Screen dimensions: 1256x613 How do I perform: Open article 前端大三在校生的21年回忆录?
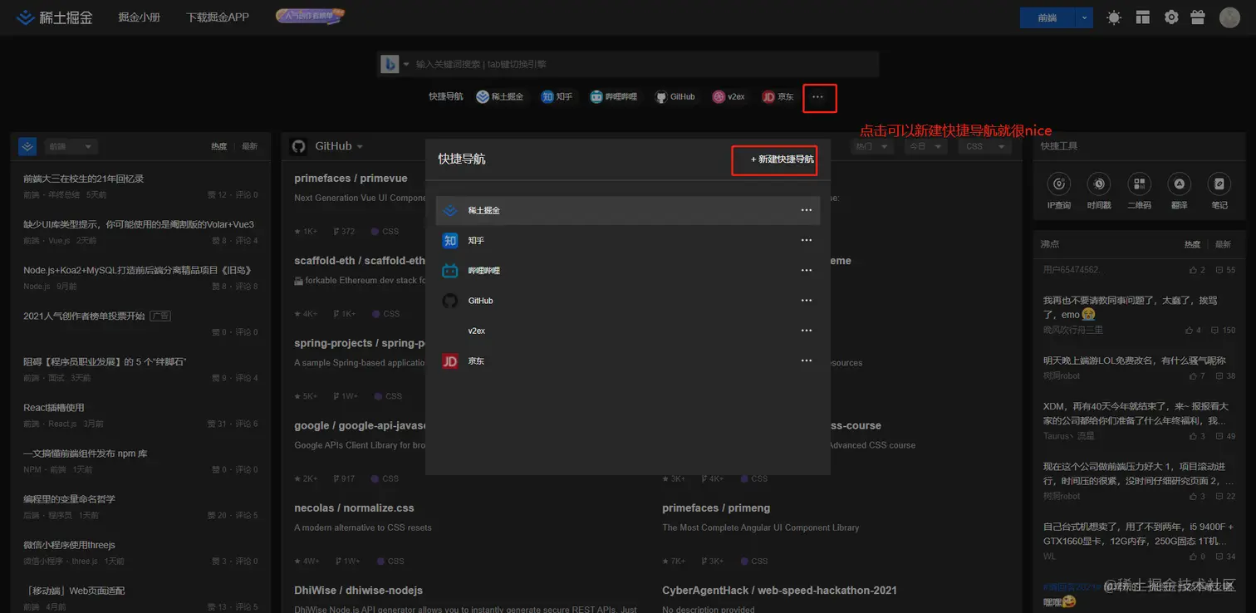point(84,179)
